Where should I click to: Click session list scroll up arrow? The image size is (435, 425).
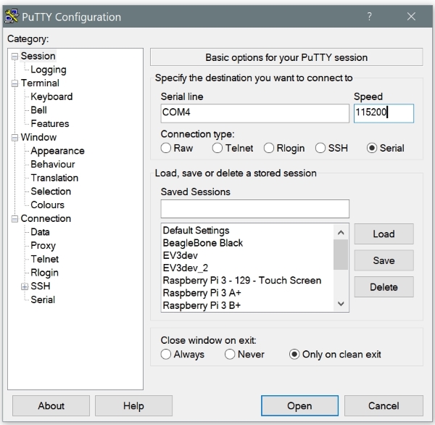pyautogui.click(x=341, y=232)
